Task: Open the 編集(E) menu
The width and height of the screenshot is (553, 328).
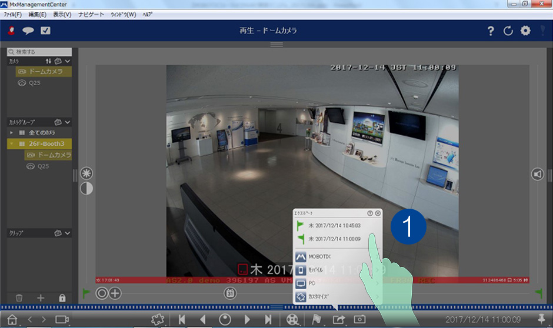Action: click(37, 15)
